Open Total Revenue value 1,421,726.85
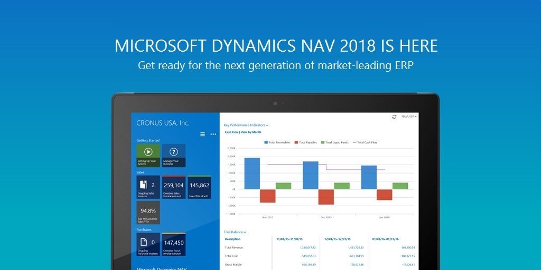Image resolution: width=541 pixels, height=270 pixels. (x=356, y=248)
